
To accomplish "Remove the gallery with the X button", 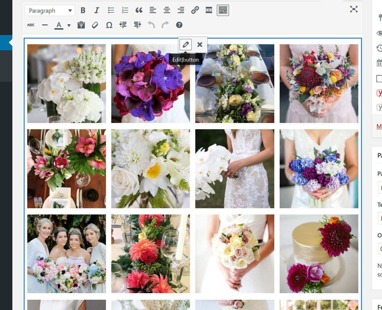I will point(200,45).
